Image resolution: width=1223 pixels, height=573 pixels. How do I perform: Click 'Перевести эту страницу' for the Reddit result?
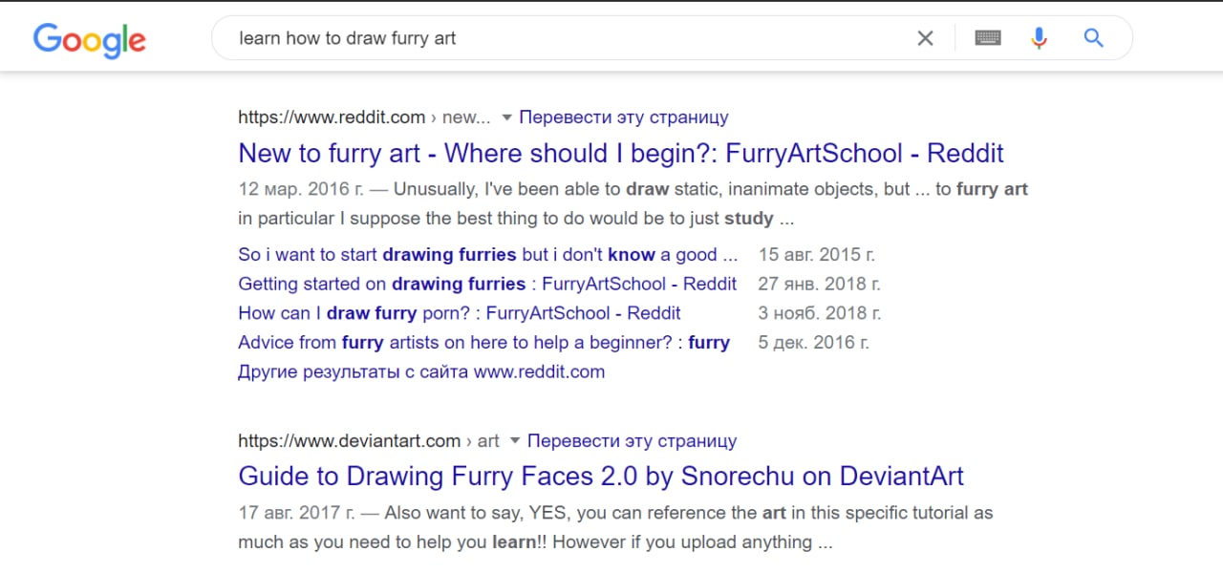(x=624, y=117)
